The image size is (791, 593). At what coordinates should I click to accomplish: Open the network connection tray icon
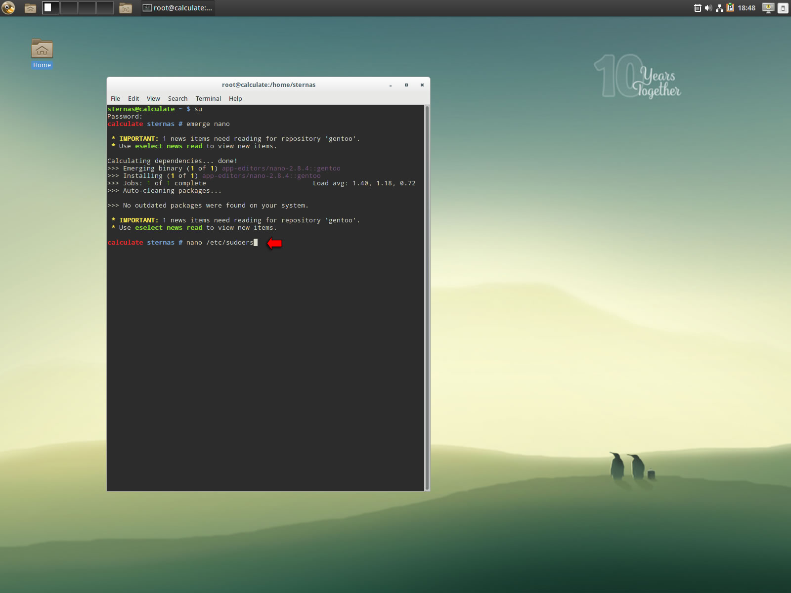(719, 8)
